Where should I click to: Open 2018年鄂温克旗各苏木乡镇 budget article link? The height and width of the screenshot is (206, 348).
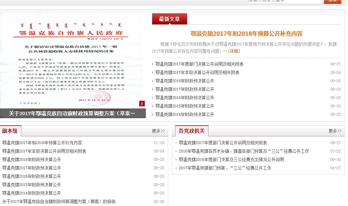[244, 151]
